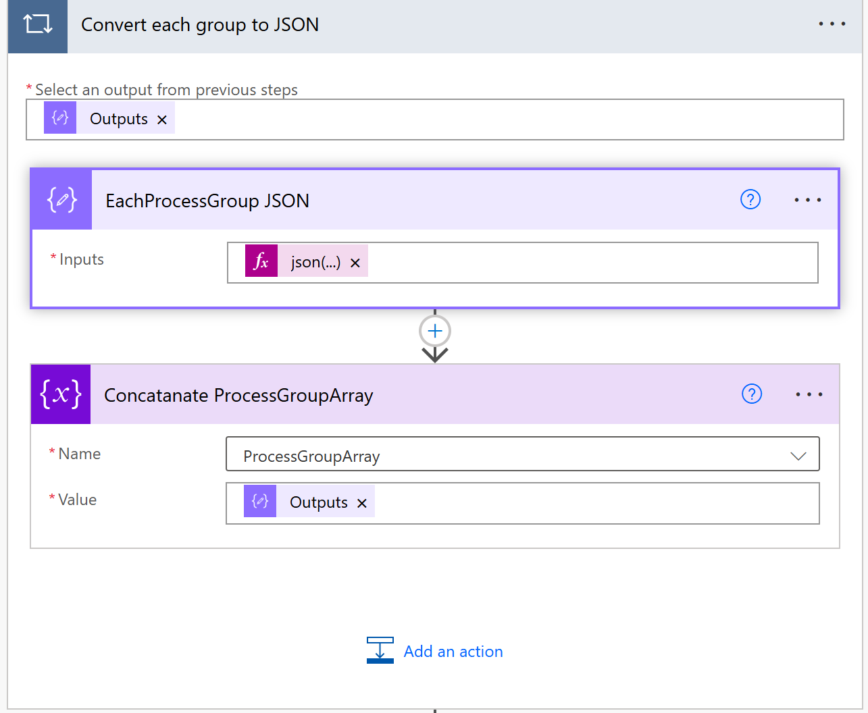The image size is (868, 713).
Task: Click the Add an action download-style icon
Action: click(380, 650)
